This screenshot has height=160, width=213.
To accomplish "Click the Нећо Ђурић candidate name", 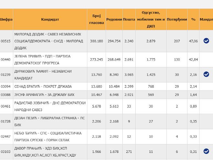I will coord(48,136).
